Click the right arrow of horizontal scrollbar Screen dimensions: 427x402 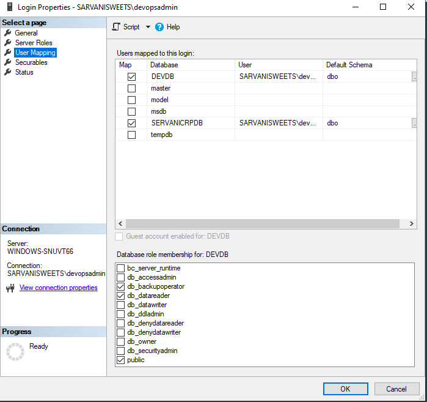(x=412, y=223)
